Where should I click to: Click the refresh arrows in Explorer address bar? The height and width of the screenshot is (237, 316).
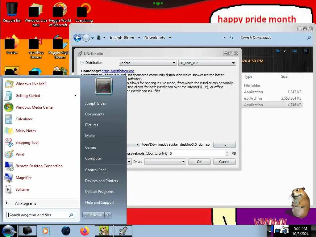(x=231, y=38)
